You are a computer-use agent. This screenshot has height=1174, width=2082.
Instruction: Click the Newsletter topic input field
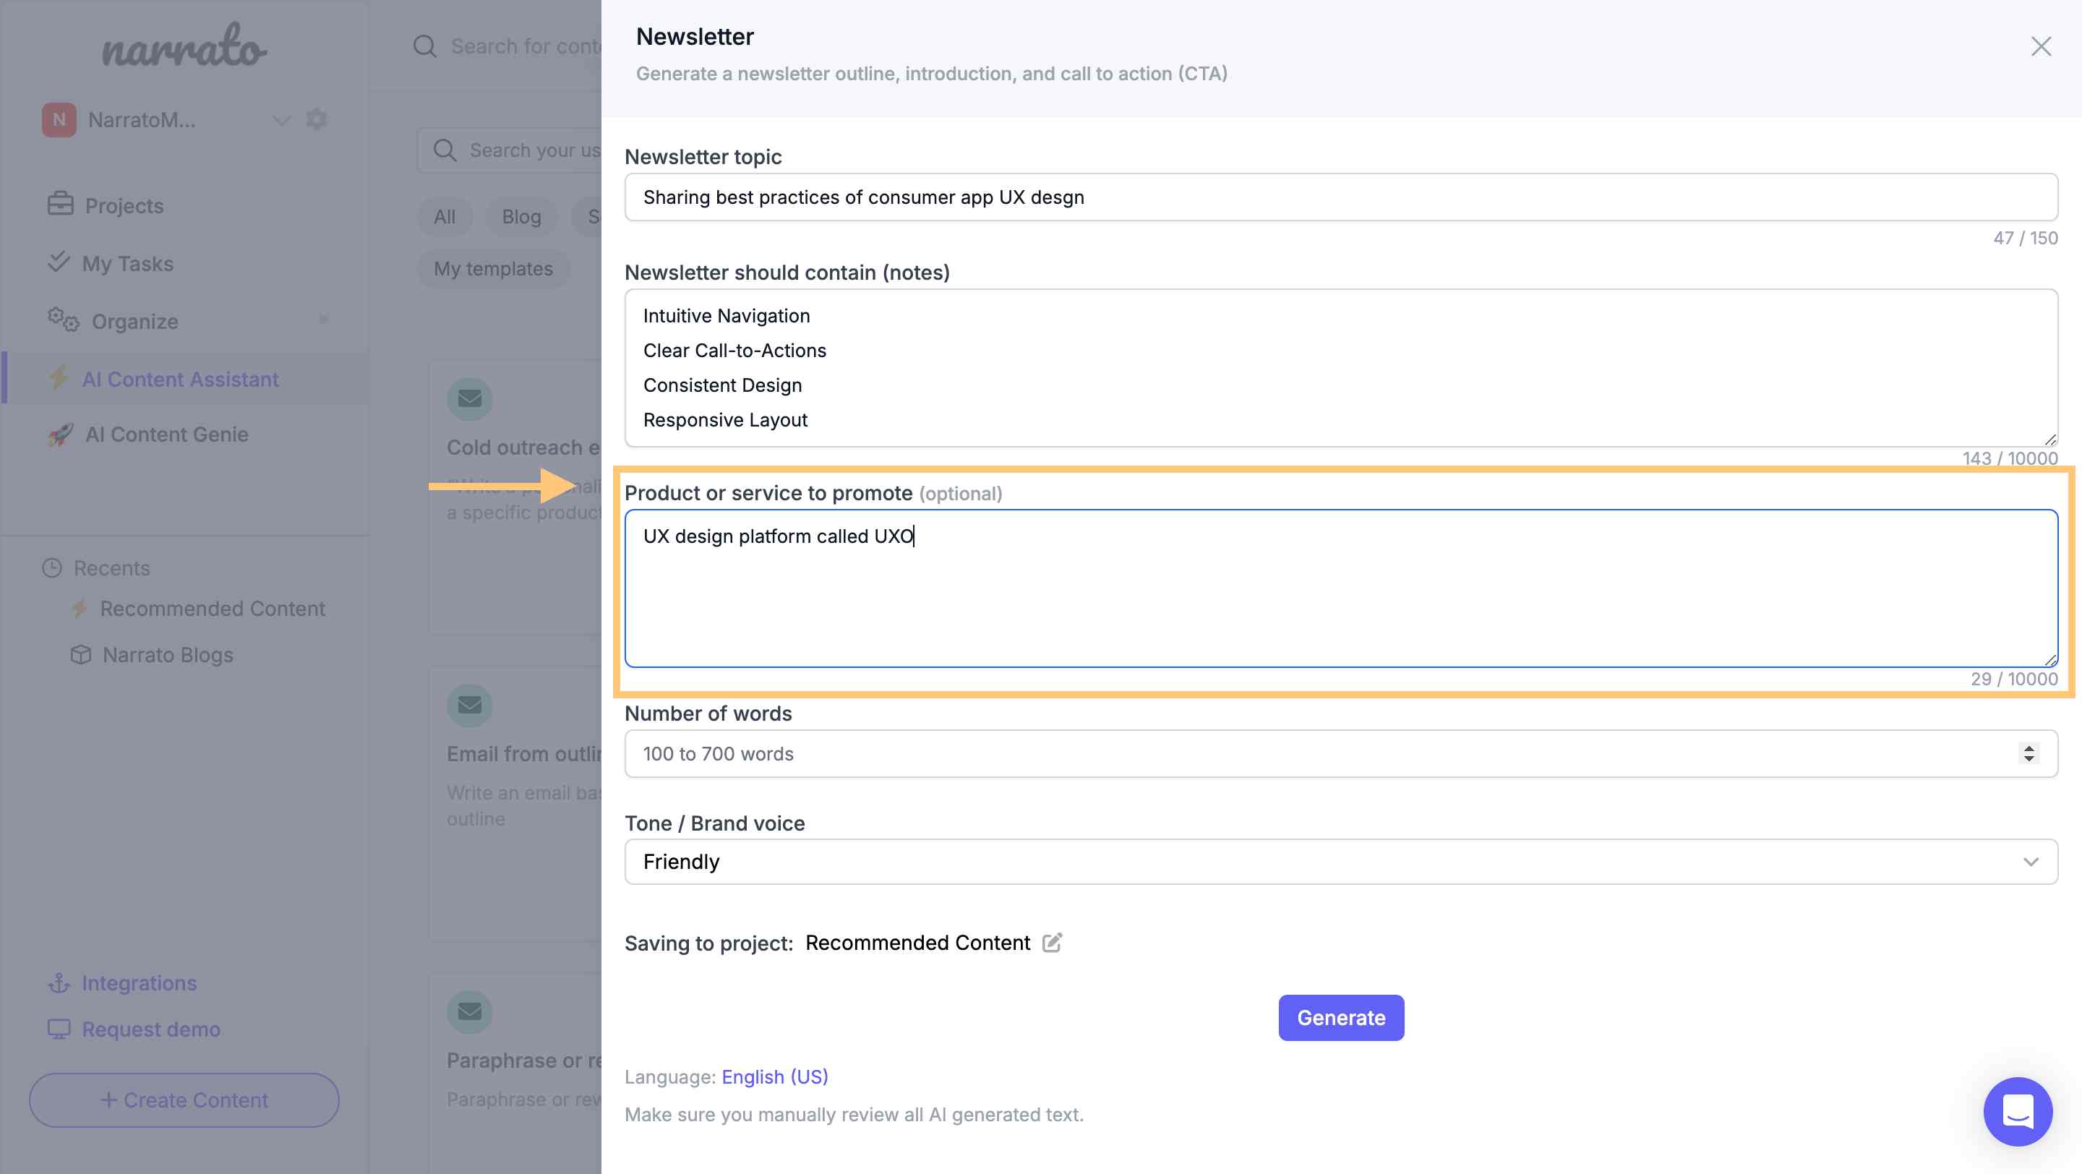click(1341, 196)
